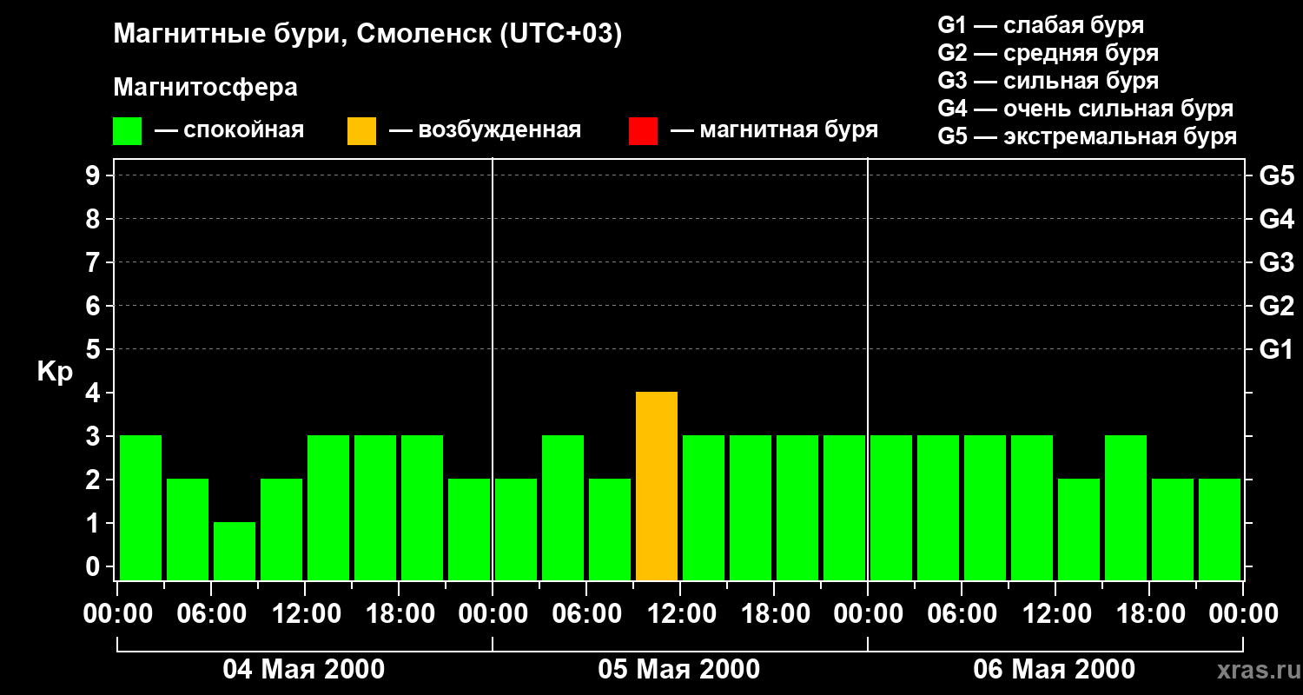The width and height of the screenshot is (1303, 695).
Task: Click the final 00:00 label ending 06 Мая
Action: coord(1243,614)
